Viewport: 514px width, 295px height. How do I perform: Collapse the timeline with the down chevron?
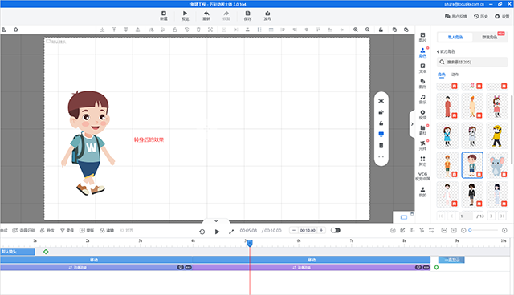click(x=216, y=221)
